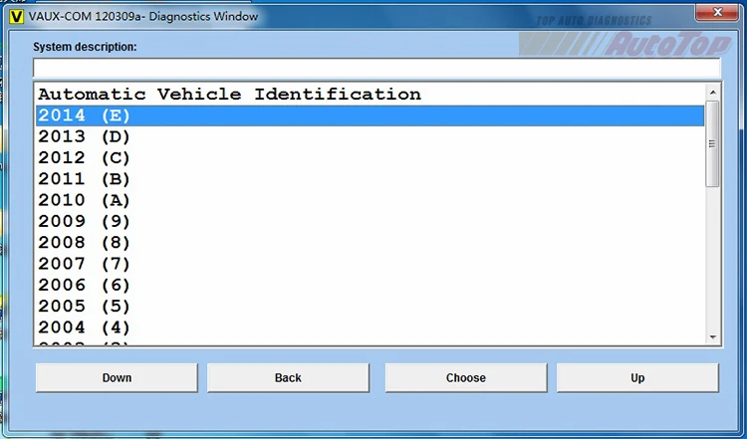Image resolution: width=747 pixels, height=439 pixels.
Task: Close the Diagnostics Window
Action: tap(718, 12)
